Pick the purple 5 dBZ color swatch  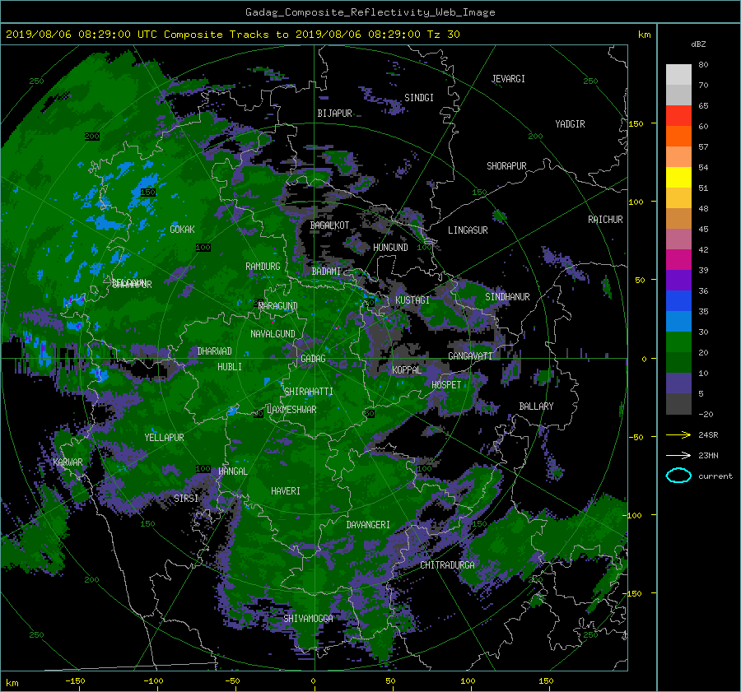coord(678,383)
